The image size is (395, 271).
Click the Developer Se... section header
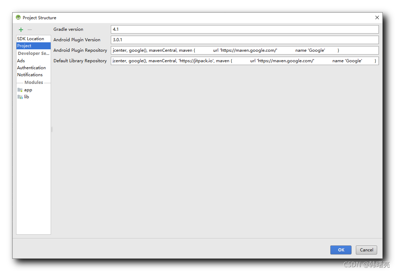click(x=34, y=54)
